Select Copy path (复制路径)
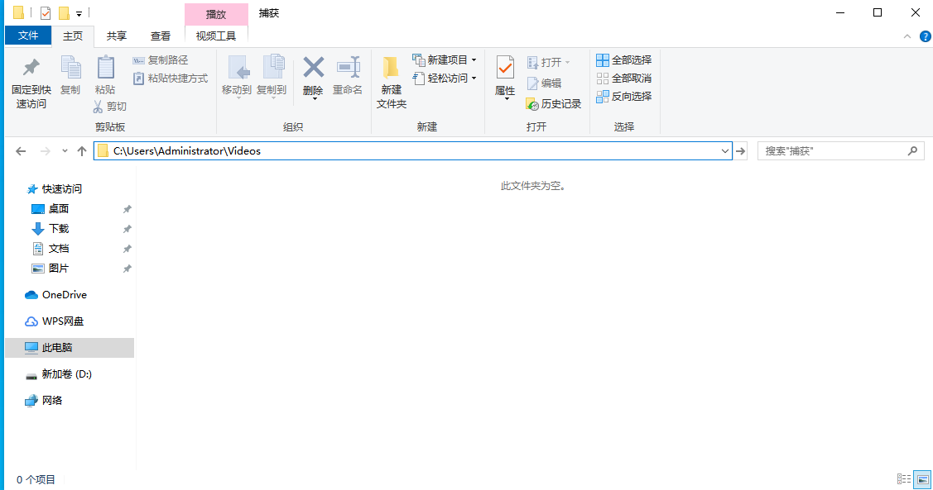The height and width of the screenshot is (490, 933). tap(160, 60)
